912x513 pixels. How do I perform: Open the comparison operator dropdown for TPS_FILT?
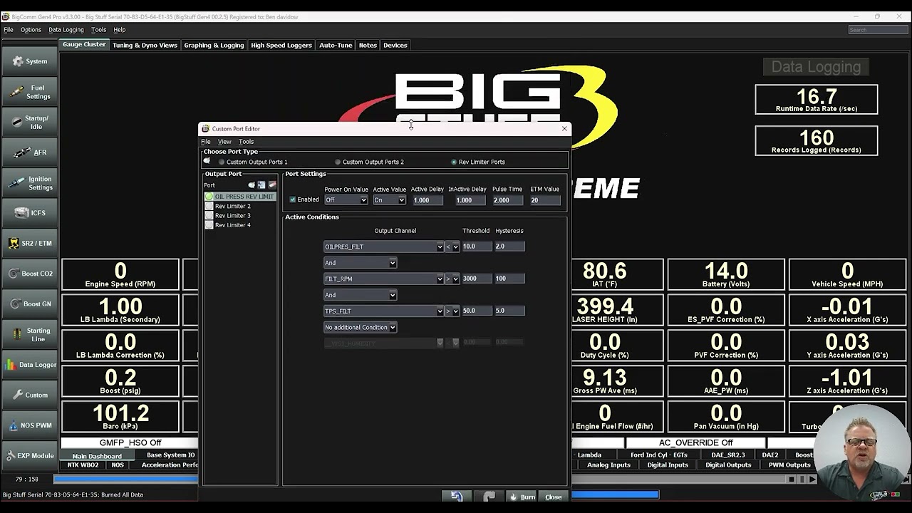pyautogui.click(x=452, y=311)
